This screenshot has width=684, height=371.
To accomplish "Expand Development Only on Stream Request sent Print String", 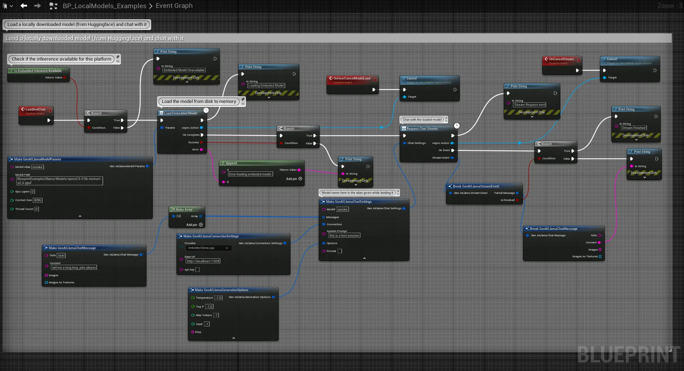I will click(532, 117).
